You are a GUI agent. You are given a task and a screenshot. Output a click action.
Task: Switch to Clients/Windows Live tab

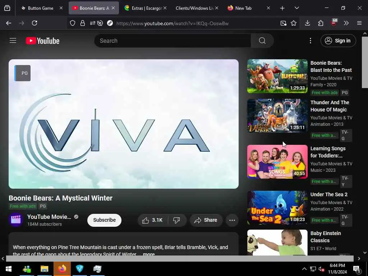point(194,8)
